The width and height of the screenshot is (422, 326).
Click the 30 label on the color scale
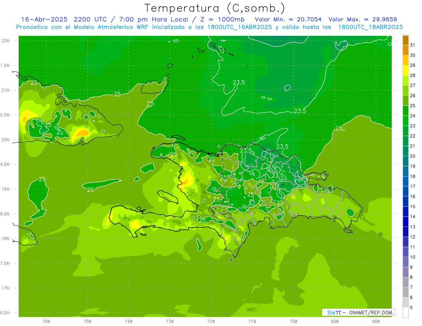tap(413, 55)
